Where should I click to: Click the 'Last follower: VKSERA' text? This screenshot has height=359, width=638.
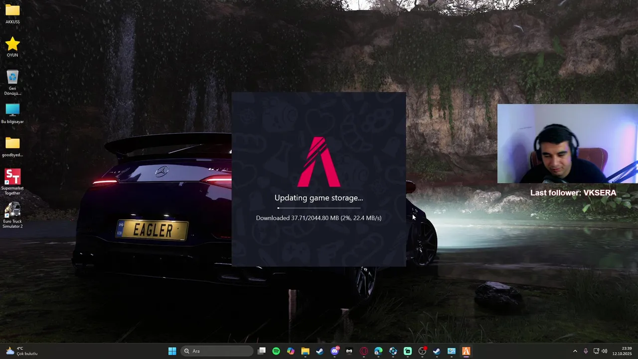point(573,192)
